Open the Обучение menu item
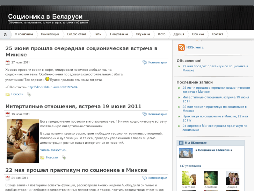Image resolution: width=254 pixels, height=191 pixels. coord(143,34)
